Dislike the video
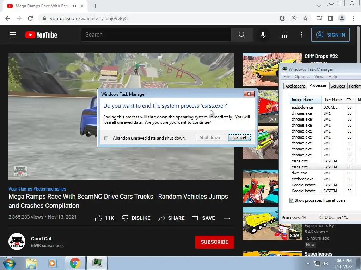361x270 pixels. pyautogui.click(x=136, y=218)
